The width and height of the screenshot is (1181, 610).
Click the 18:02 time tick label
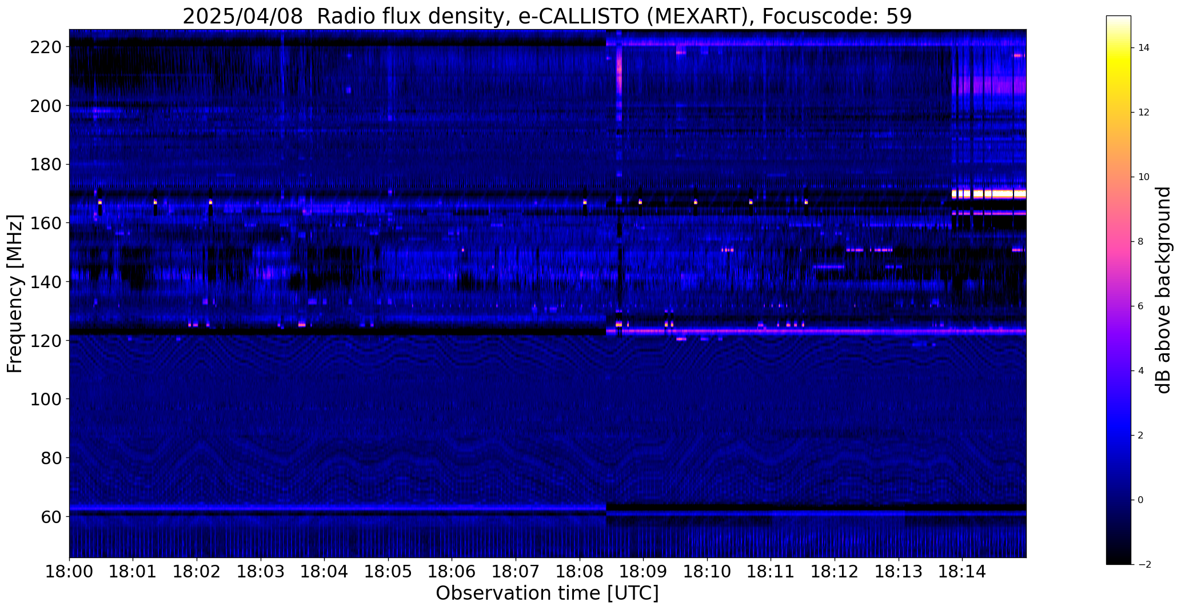point(197,571)
